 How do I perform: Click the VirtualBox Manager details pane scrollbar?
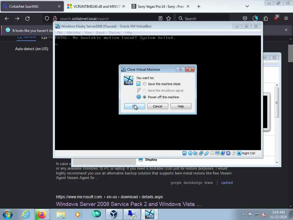click(277, 103)
